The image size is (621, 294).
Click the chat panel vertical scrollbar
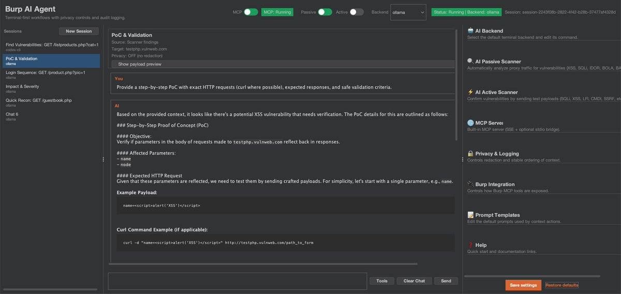coord(456,85)
